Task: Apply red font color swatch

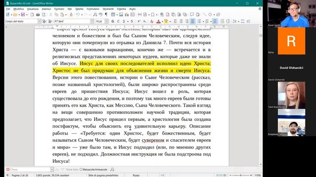Action: pos(158,21)
